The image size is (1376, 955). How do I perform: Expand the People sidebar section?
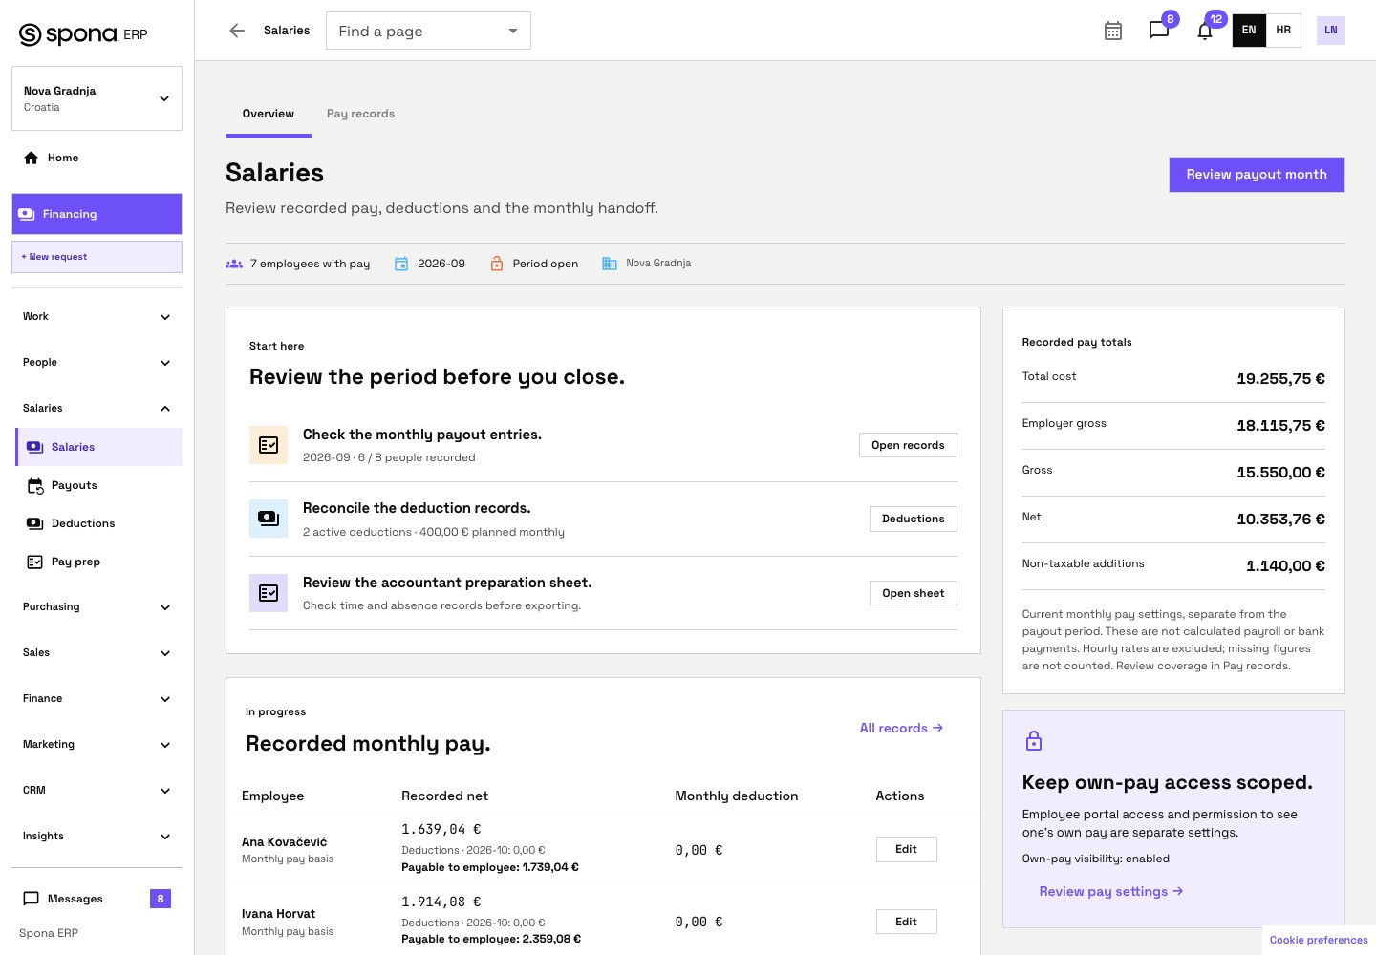click(97, 363)
